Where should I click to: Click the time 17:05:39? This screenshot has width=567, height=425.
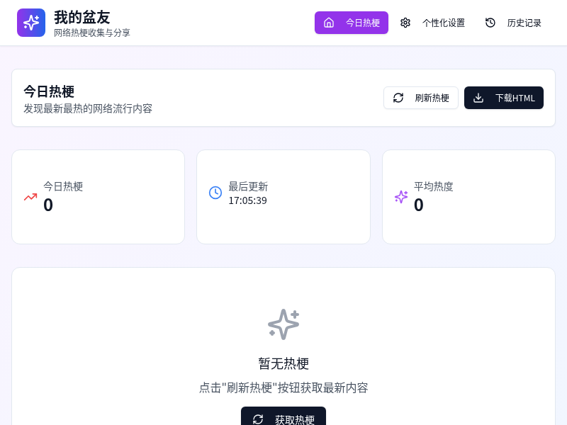(x=247, y=200)
